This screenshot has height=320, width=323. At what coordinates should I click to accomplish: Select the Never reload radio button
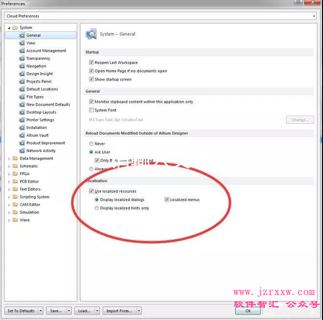(x=91, y=144)
